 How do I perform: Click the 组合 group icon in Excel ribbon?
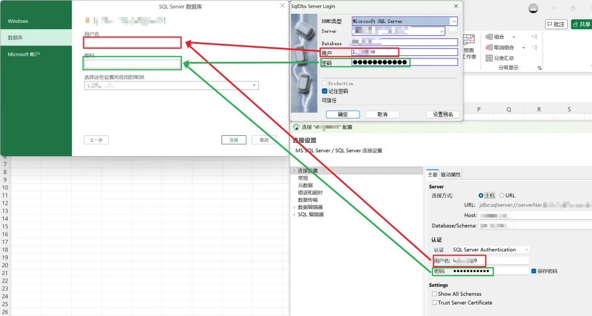(x=489, y=37)
